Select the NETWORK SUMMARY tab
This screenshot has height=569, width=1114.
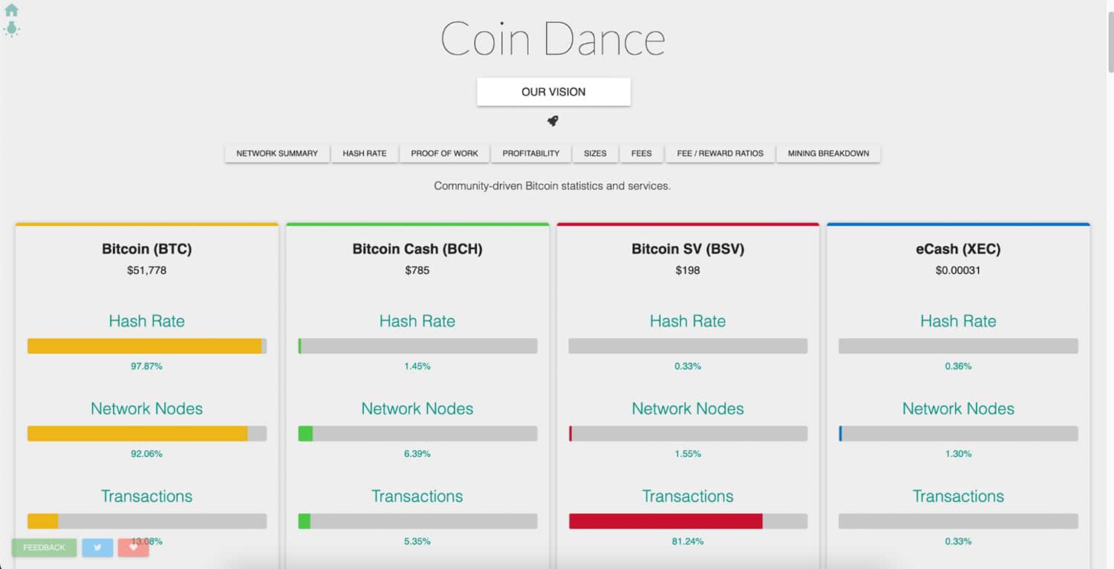coord(277,154)
